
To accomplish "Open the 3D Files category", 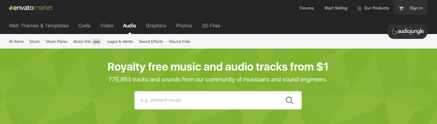I will tap(211, 26).
